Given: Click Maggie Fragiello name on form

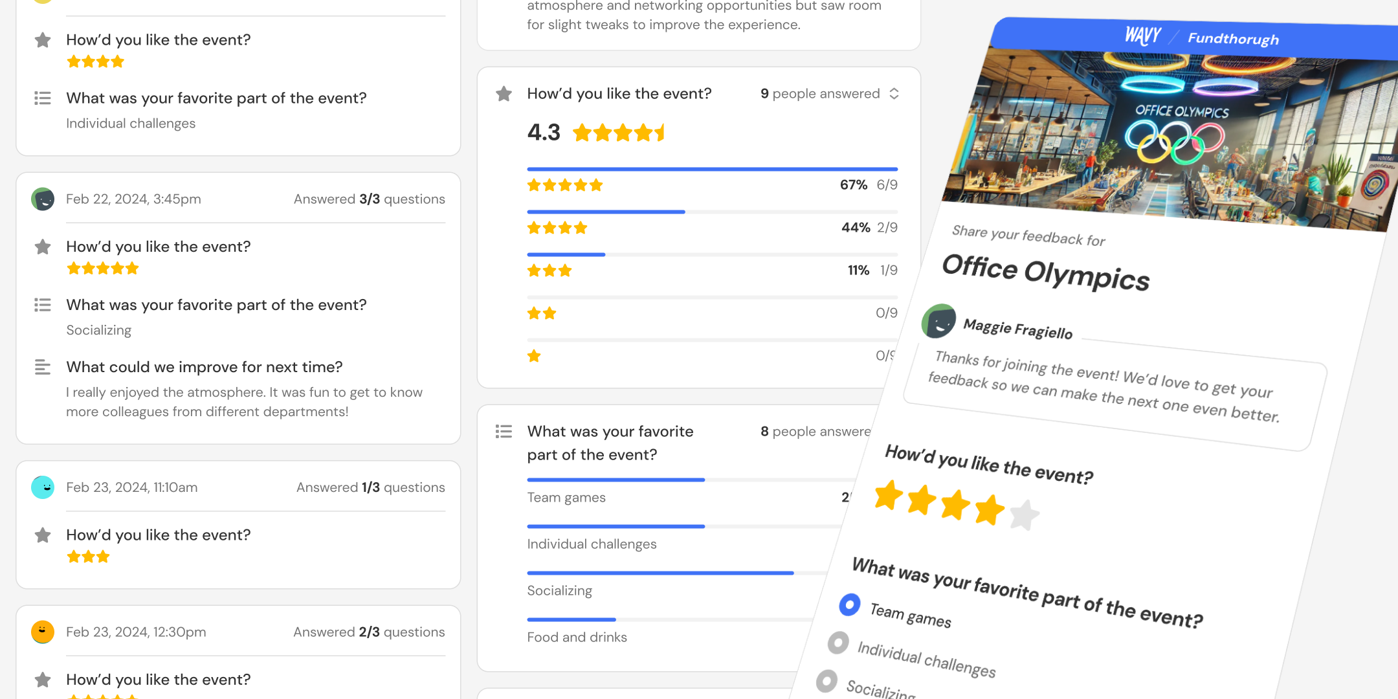Looking at the screenshot, I should click(1018, 329).
